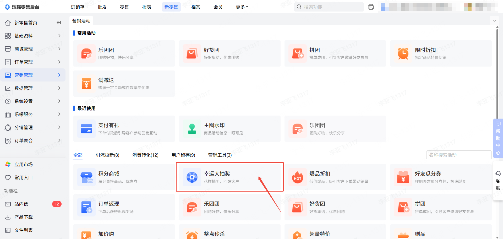This screenshot has height=239, width=503.
Task: Open the 报表 top menu
Action: [147, 7]
